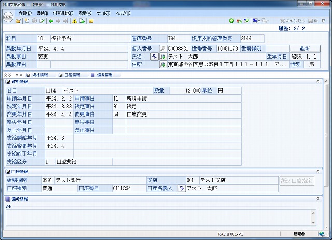332x240 pixels.
Task: Click the green circle icon in right toolbar
Action: click(x=231, y=21)
